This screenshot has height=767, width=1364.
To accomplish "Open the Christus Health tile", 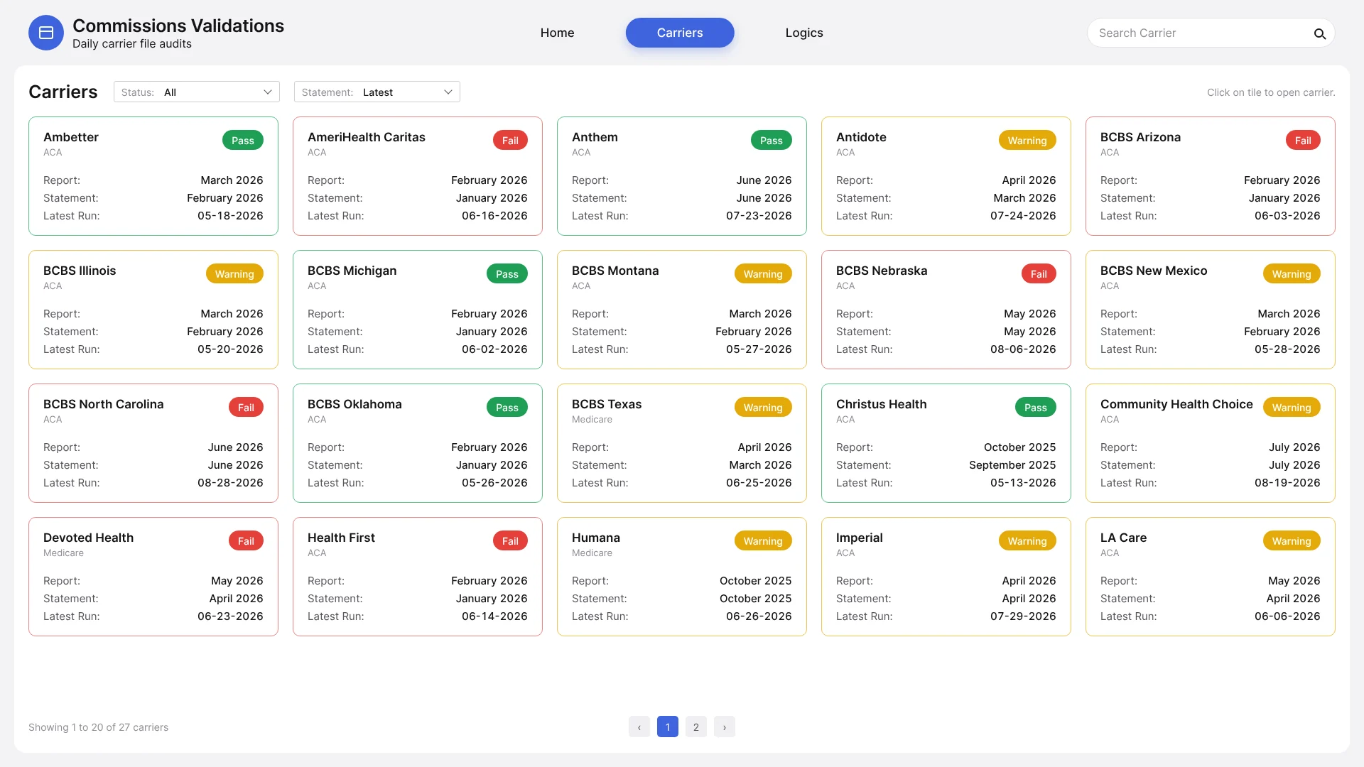I will 946,443.
